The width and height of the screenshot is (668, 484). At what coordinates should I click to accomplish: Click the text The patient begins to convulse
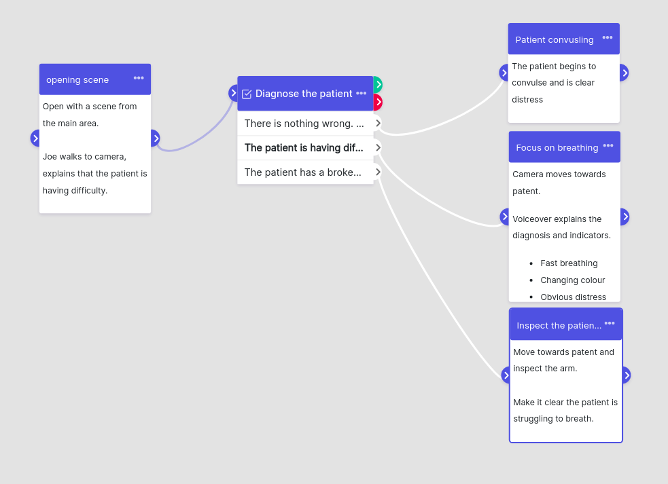coord(554,83)
